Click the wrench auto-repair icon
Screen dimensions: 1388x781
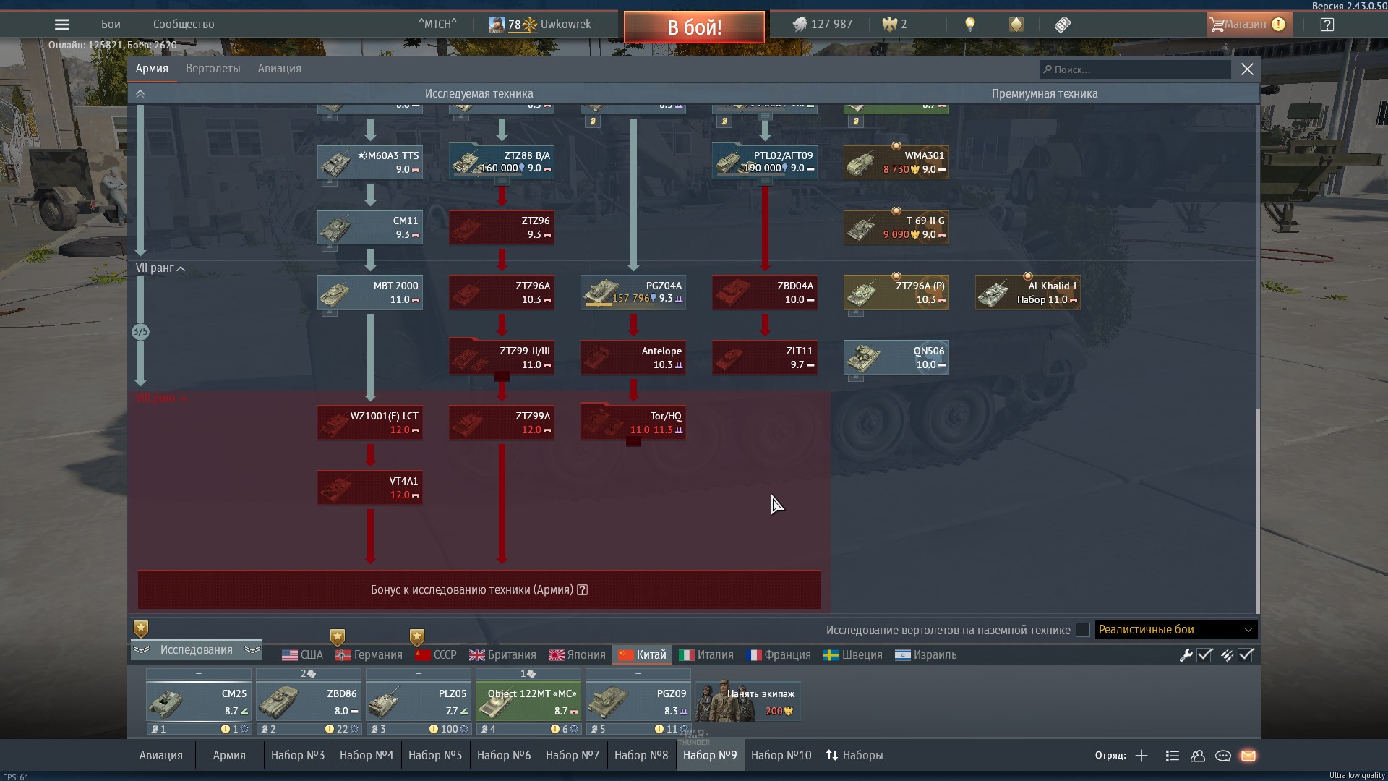(x=1186, y=655)
